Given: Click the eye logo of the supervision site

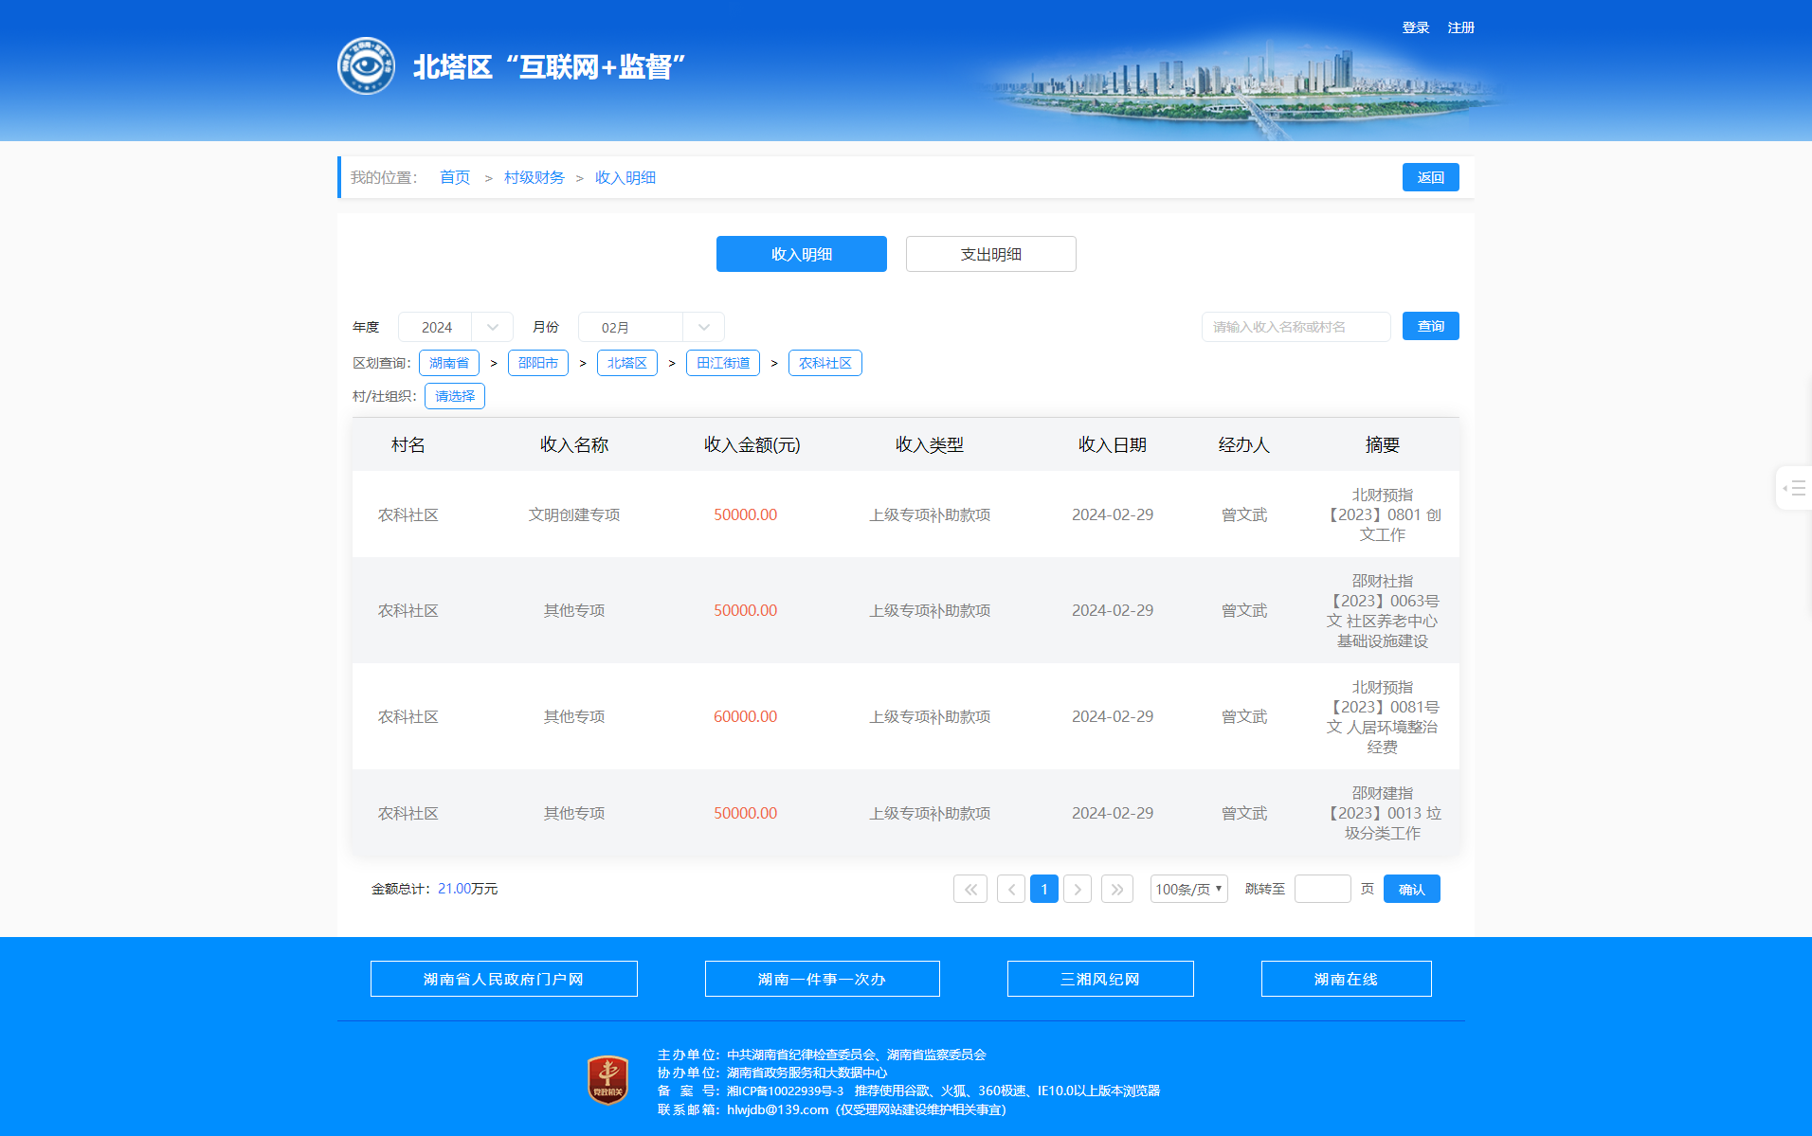Looking at the screenshot, I should pyautogui.click(x=366, y=66).
